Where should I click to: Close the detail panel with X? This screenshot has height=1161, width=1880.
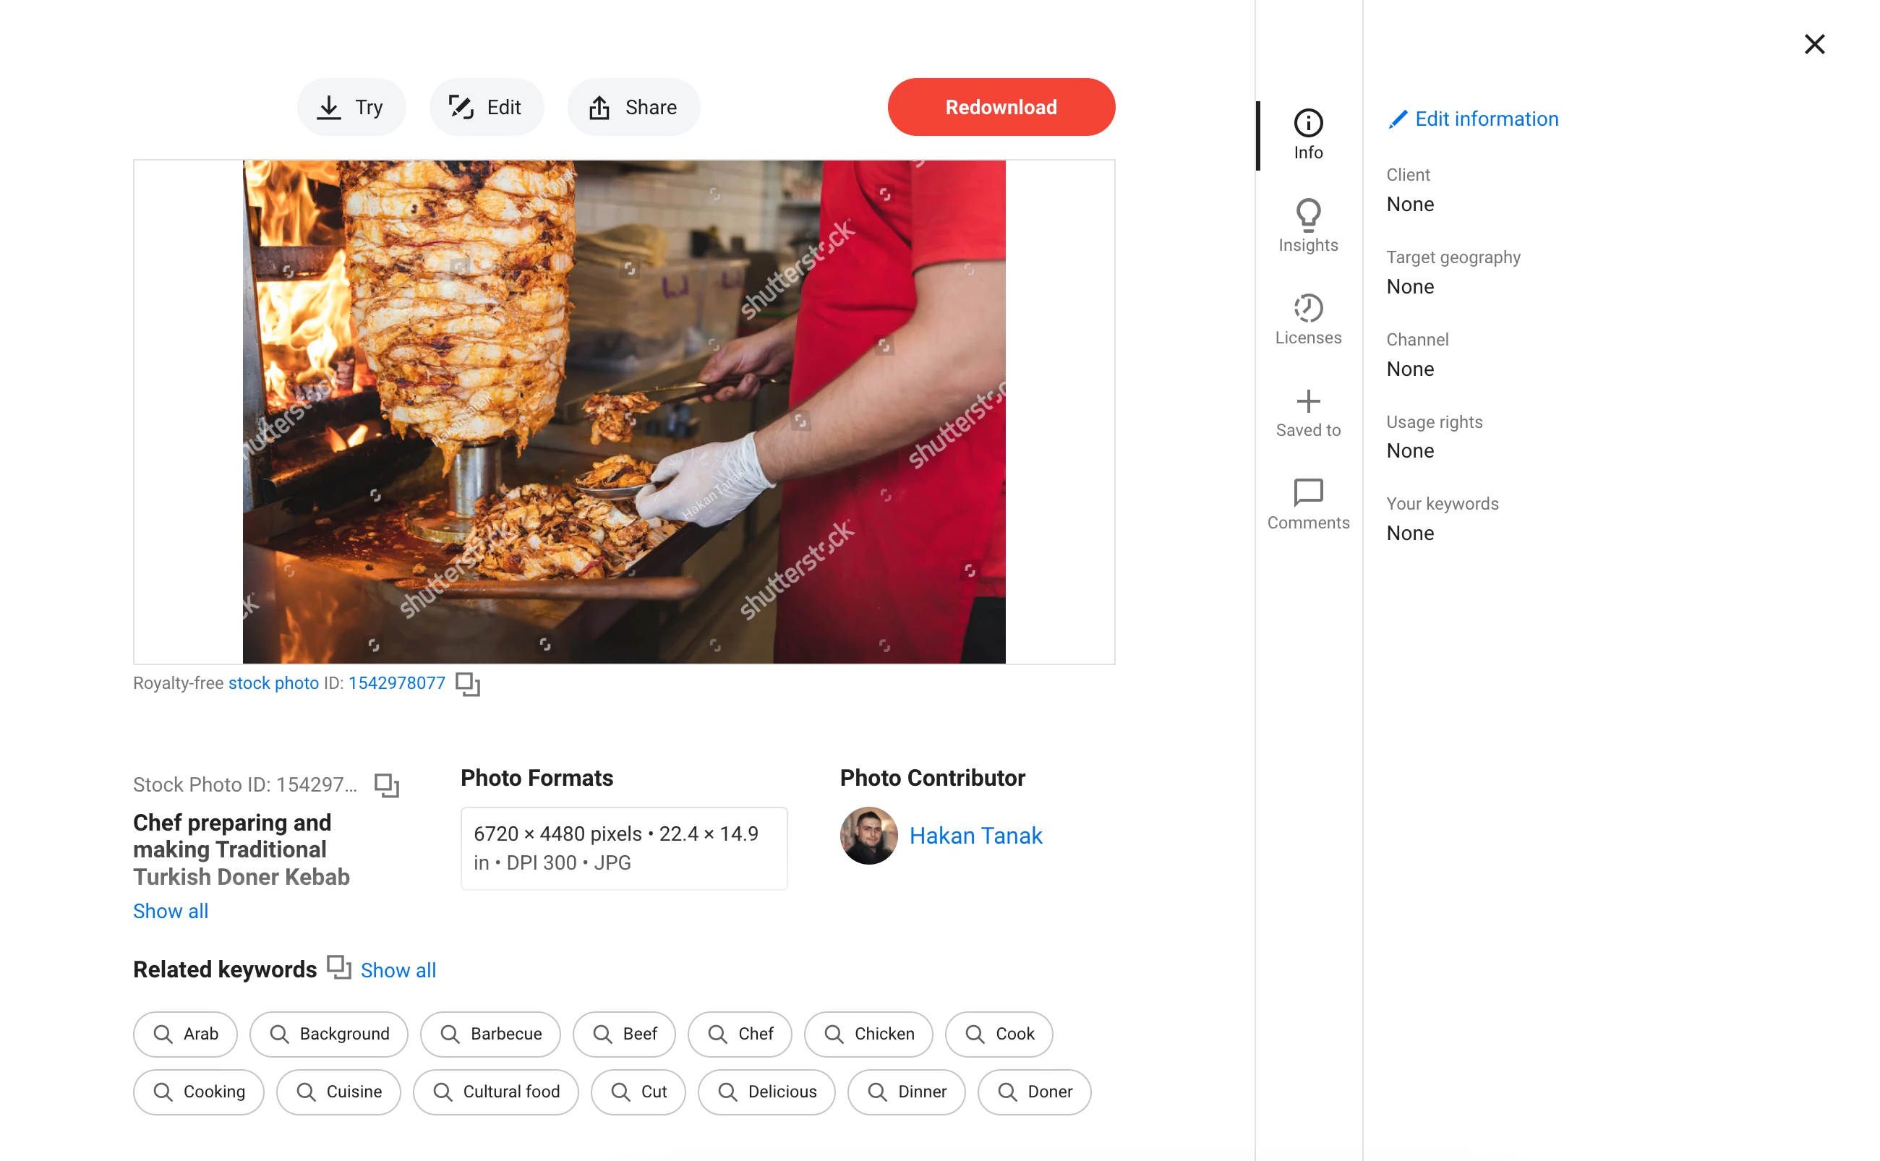tap(1813, 44)
